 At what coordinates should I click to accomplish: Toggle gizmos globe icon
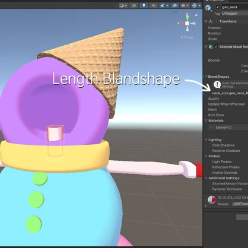[x=194, y=5]
